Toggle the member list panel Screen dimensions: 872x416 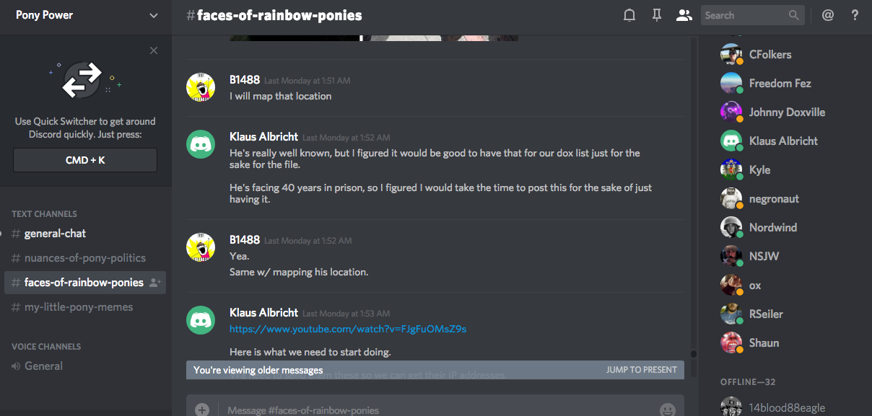point(684,15)
